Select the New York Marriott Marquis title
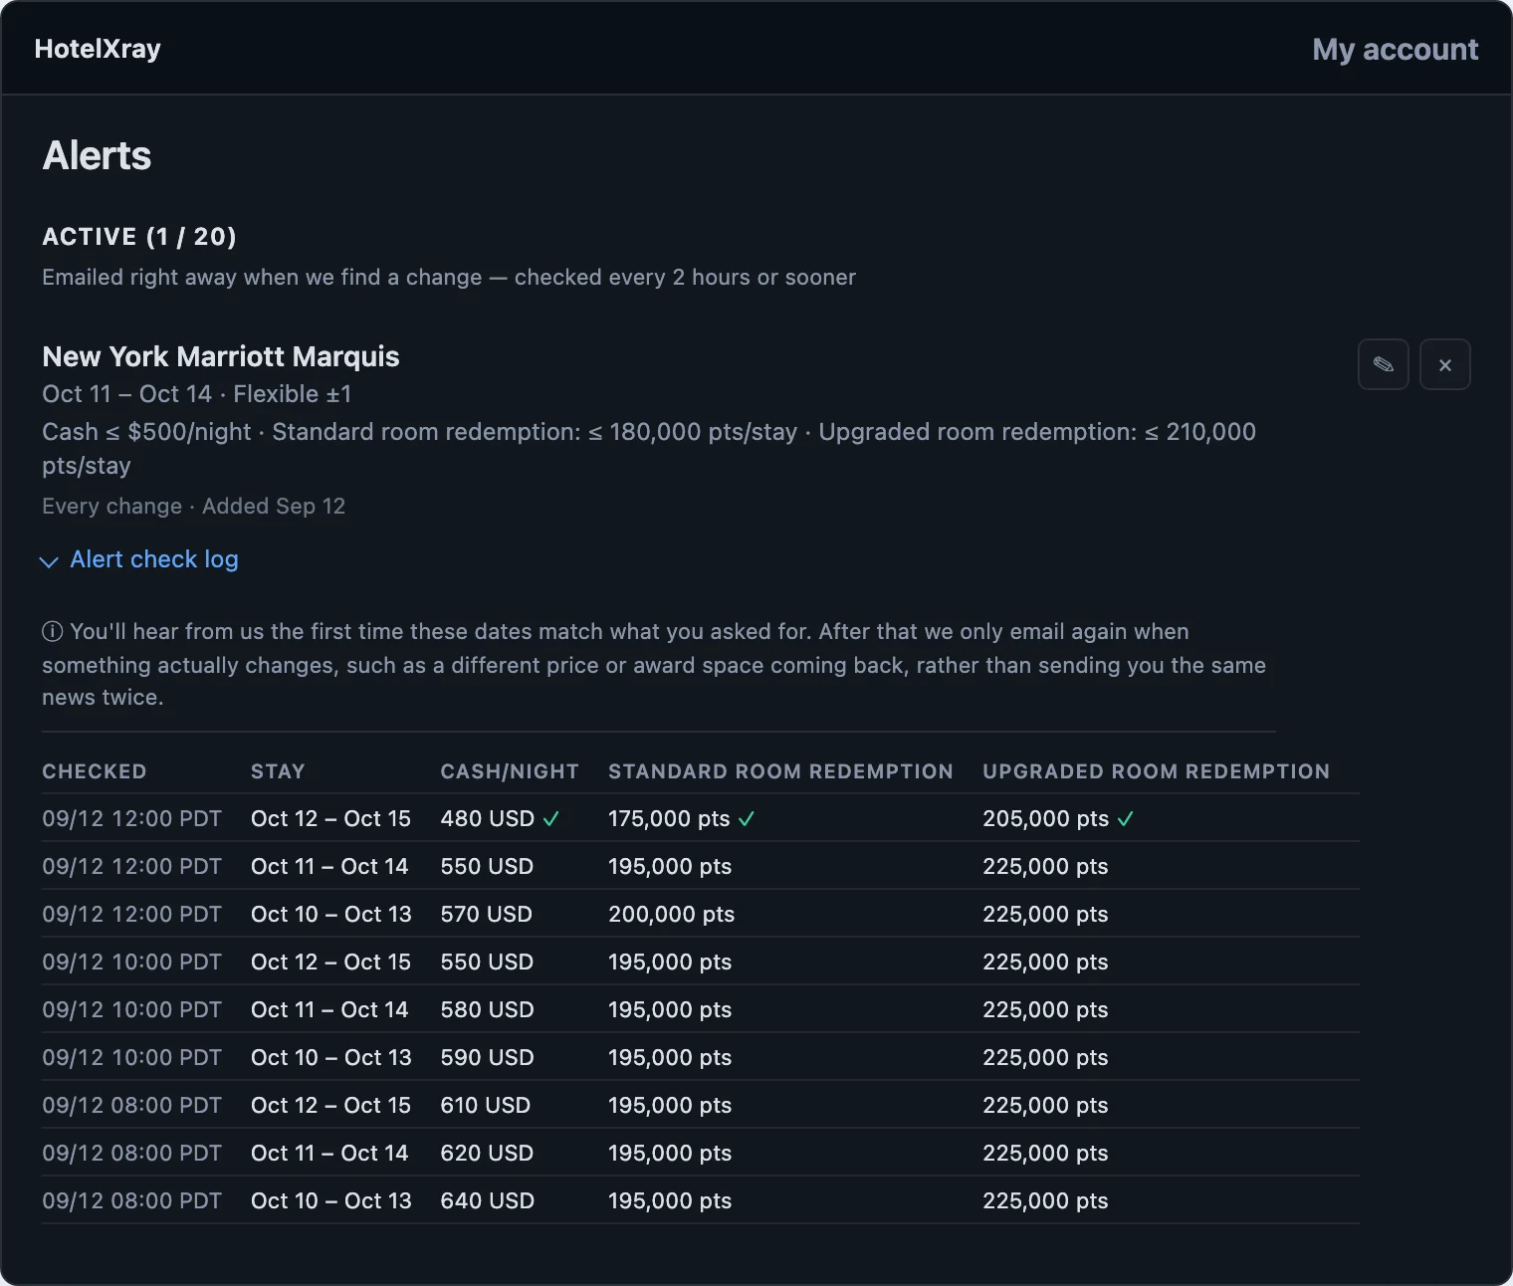This screenshot has width=1513, height=1286. [221, 356]
